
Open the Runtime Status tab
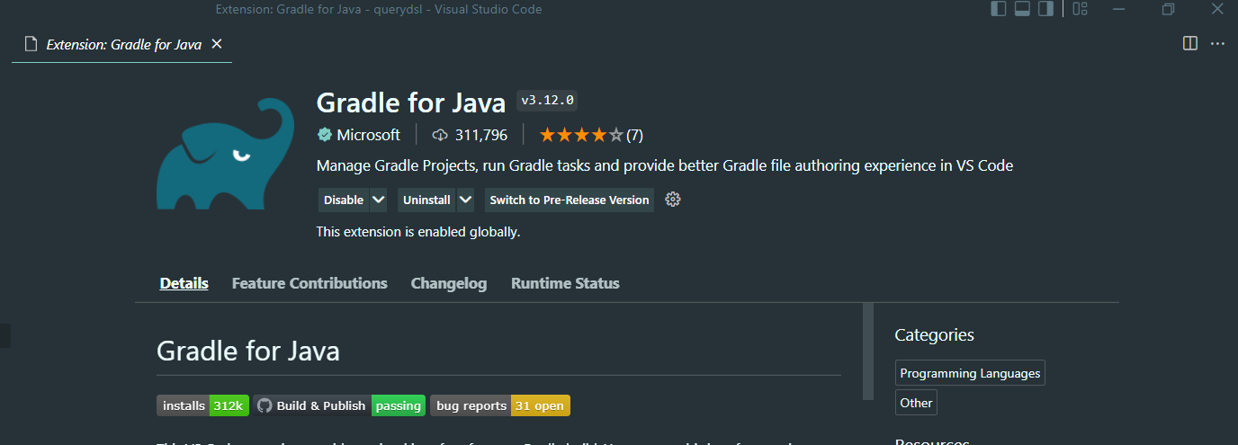(565, 283)
